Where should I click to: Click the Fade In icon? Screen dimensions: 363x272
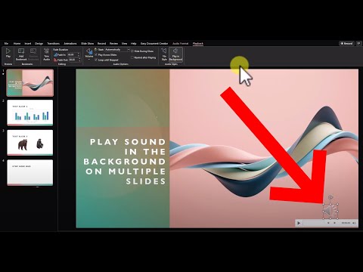pyautogui.click(x=55, y=54)
